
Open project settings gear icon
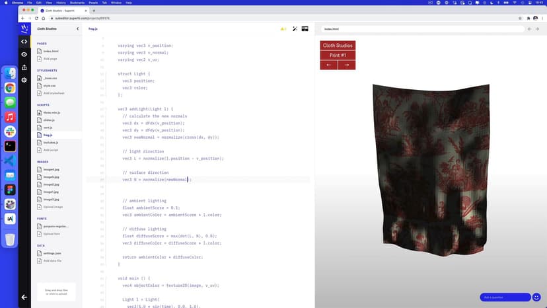(24, 80)
